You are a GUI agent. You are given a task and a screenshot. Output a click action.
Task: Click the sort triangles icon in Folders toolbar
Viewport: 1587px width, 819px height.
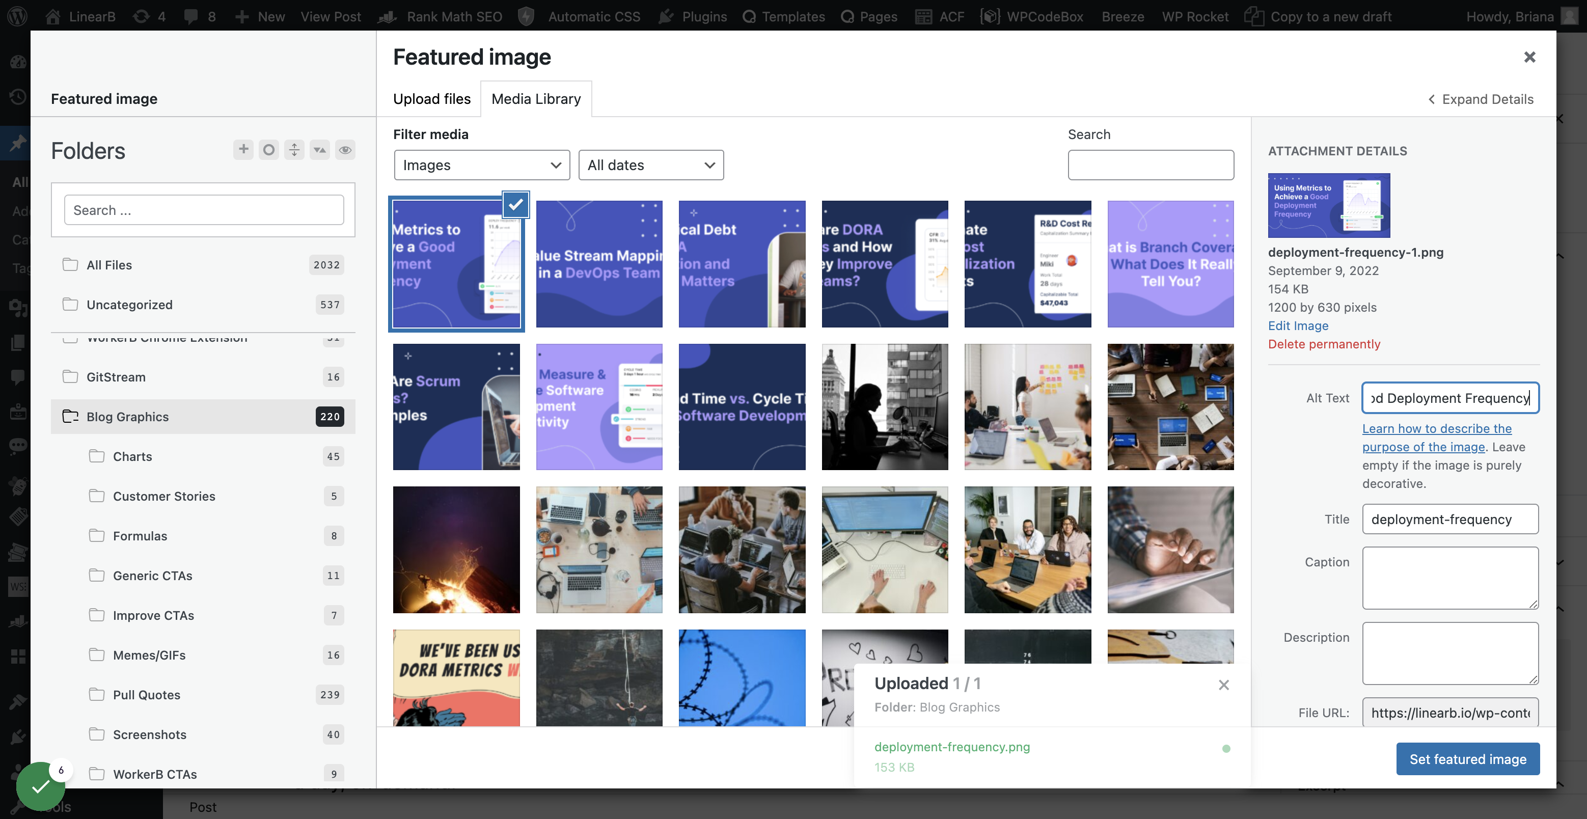point(320,150)
